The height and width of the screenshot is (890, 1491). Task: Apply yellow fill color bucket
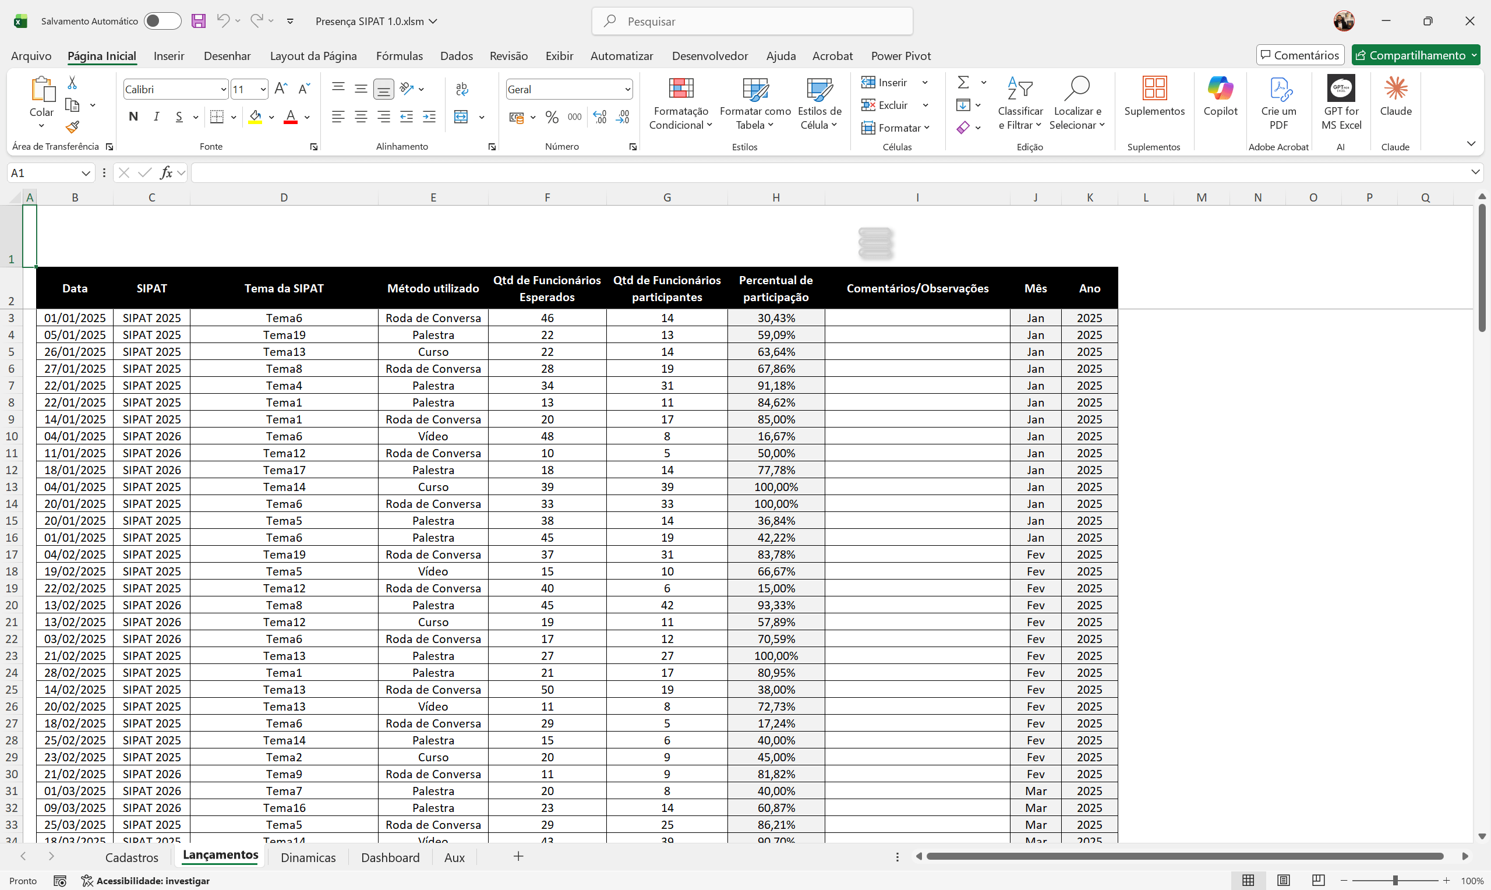click(x=256, y=116)
